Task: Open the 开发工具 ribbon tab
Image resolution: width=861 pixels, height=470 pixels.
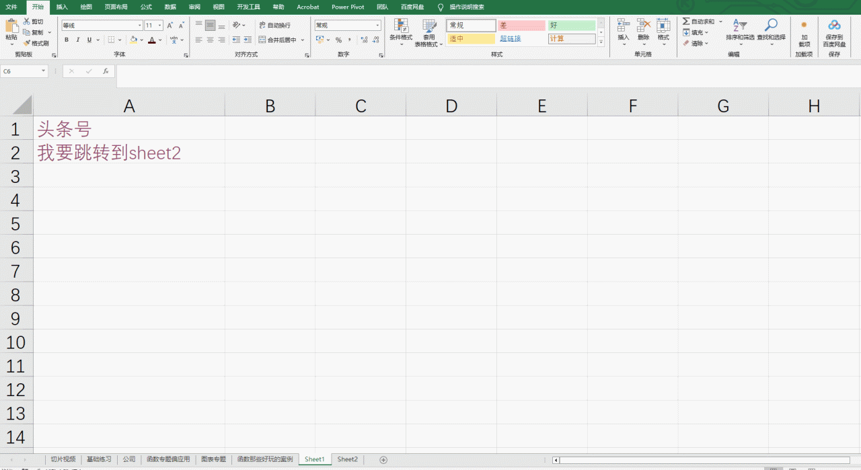Action: pyautogui.click(x=248, y=7)
